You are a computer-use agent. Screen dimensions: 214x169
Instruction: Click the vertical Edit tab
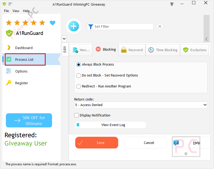pyautogui.click(x=65, y=49)
